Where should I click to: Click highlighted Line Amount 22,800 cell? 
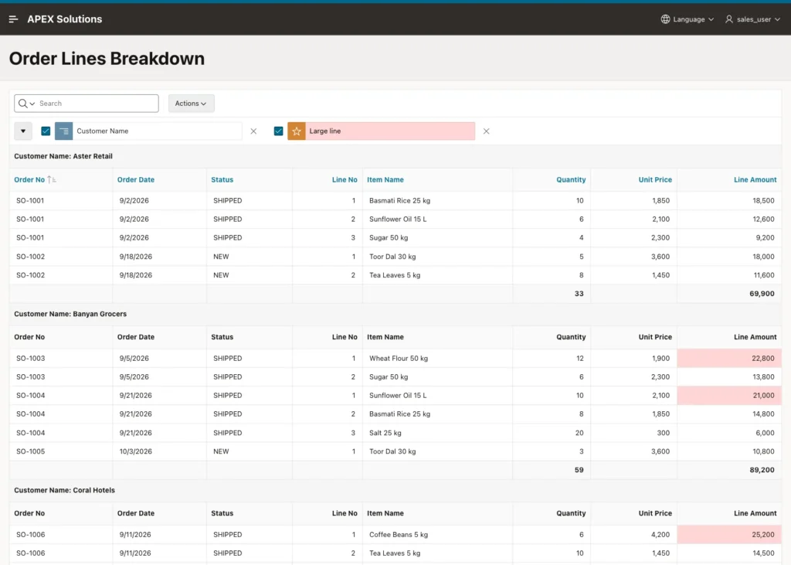pos(729,359)
